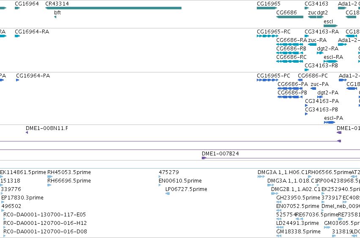Click the LD24491.3prime EST
The image size is (360, 238).
pos(279,228)
